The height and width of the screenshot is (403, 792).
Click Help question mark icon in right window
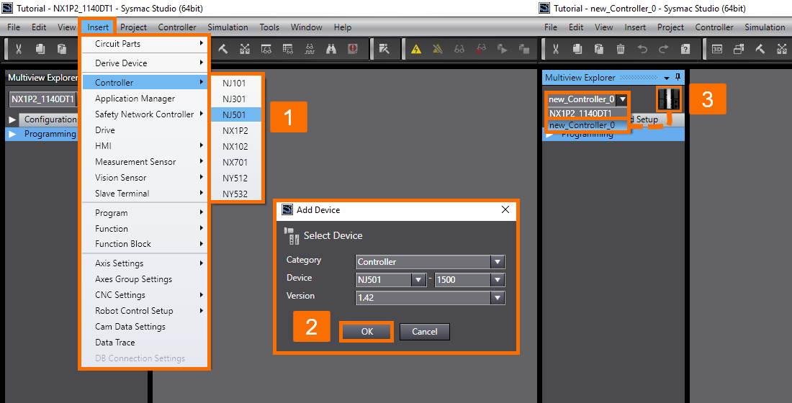[685, 49]
